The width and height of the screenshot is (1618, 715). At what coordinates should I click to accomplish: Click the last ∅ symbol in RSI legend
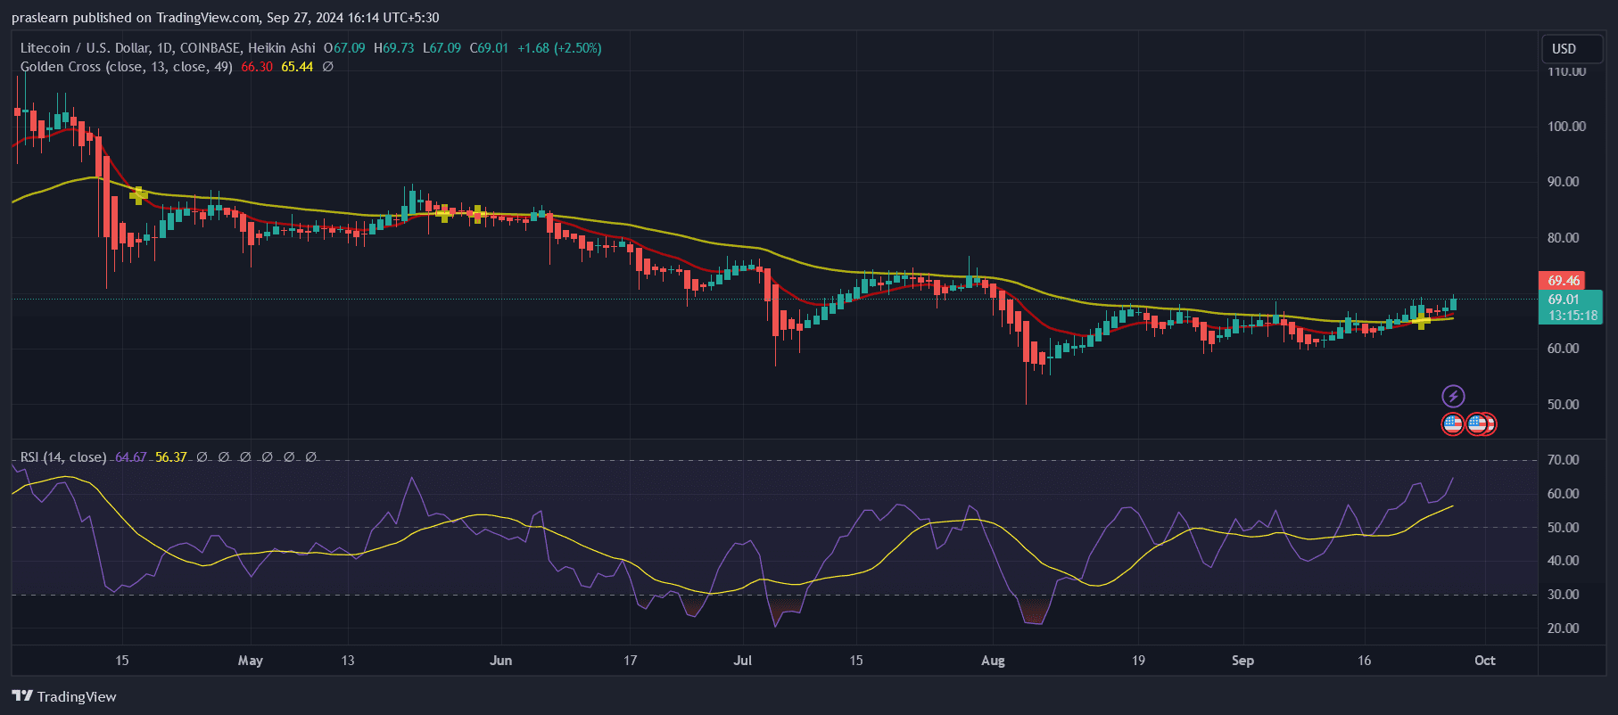point(310,457)
